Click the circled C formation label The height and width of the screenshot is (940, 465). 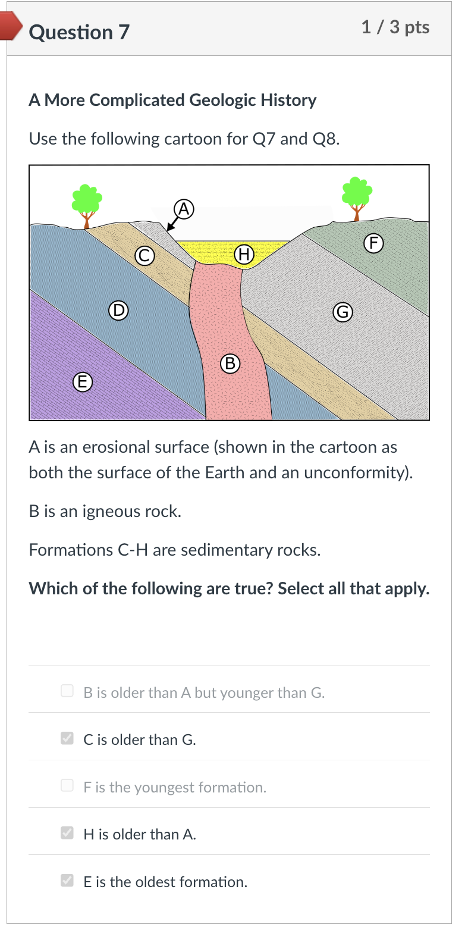144,255
